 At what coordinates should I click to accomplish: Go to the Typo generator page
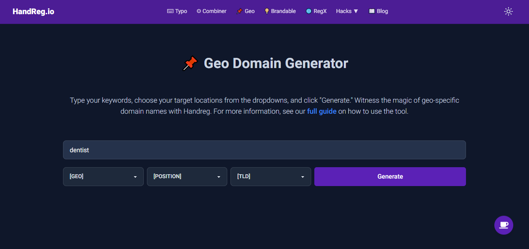(181, 11)
